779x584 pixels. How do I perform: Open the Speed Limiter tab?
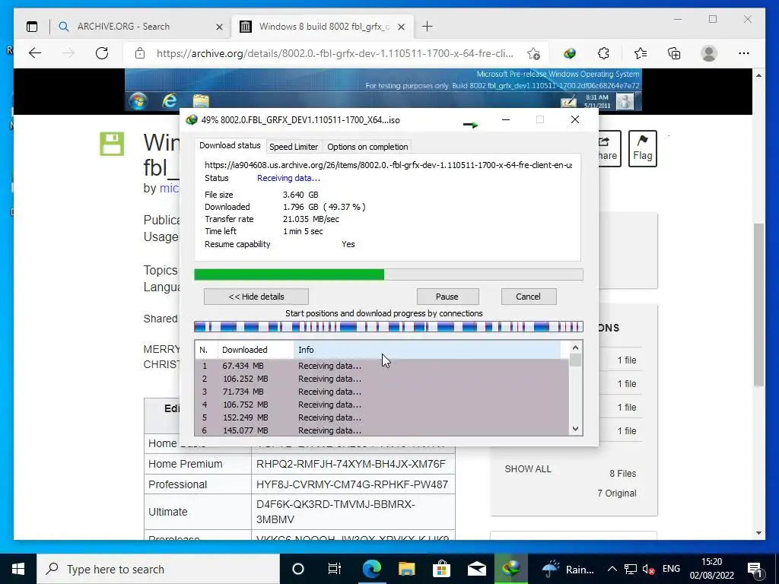[x=293, y=147]
